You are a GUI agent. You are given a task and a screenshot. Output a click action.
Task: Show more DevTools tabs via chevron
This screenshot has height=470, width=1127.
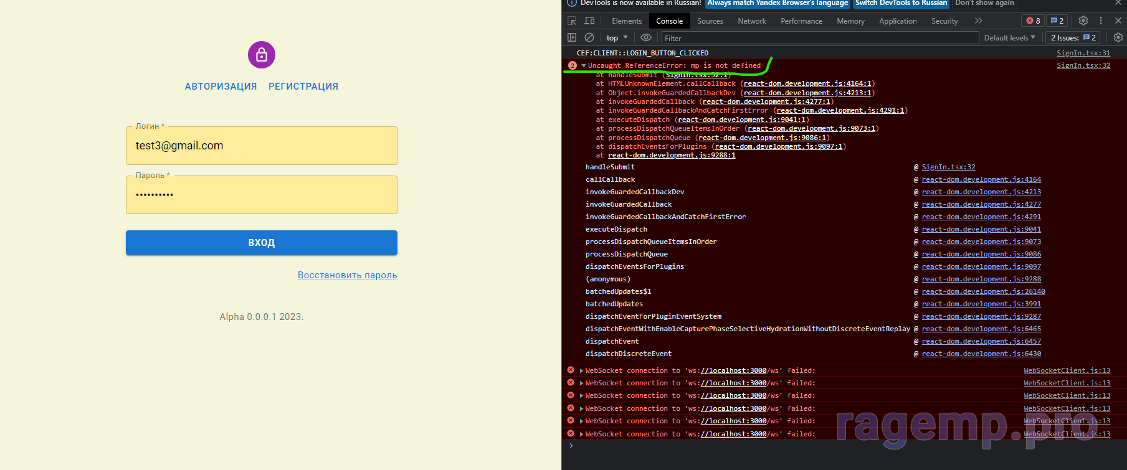click(979, 21)
